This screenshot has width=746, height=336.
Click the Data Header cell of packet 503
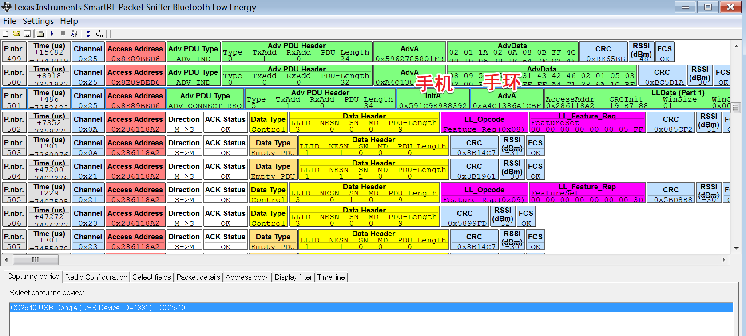[373, 146]
